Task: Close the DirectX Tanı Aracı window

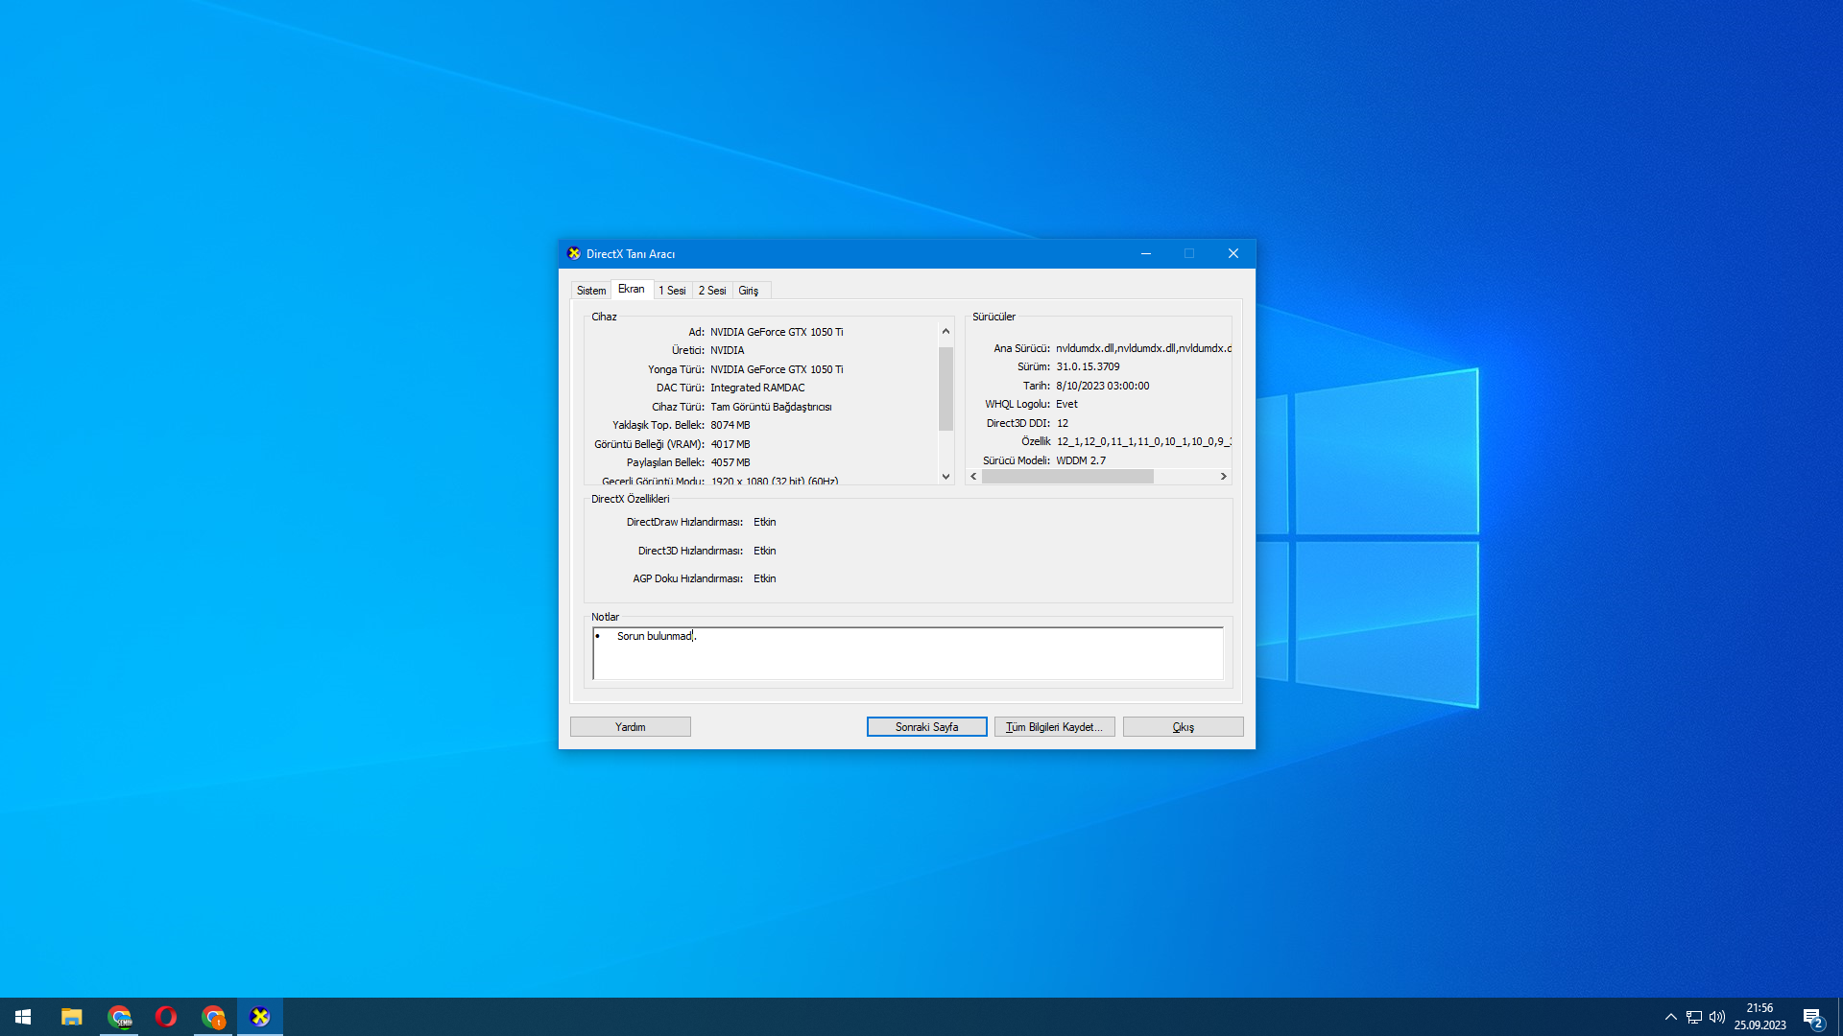Action: click(1233, 253)
